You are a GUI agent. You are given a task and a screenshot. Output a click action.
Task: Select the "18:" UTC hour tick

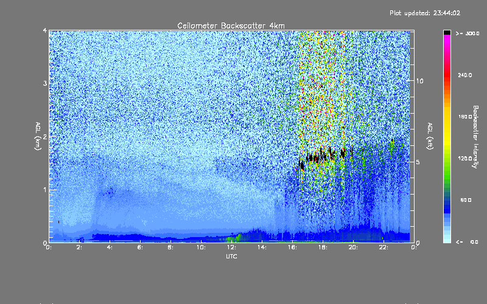323,247
